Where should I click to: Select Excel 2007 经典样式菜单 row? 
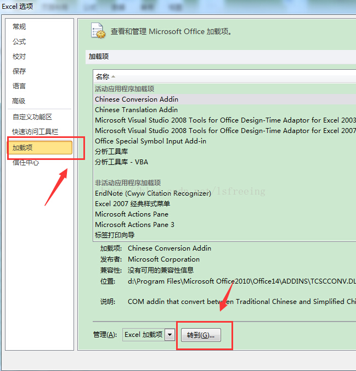pos(225,204)
